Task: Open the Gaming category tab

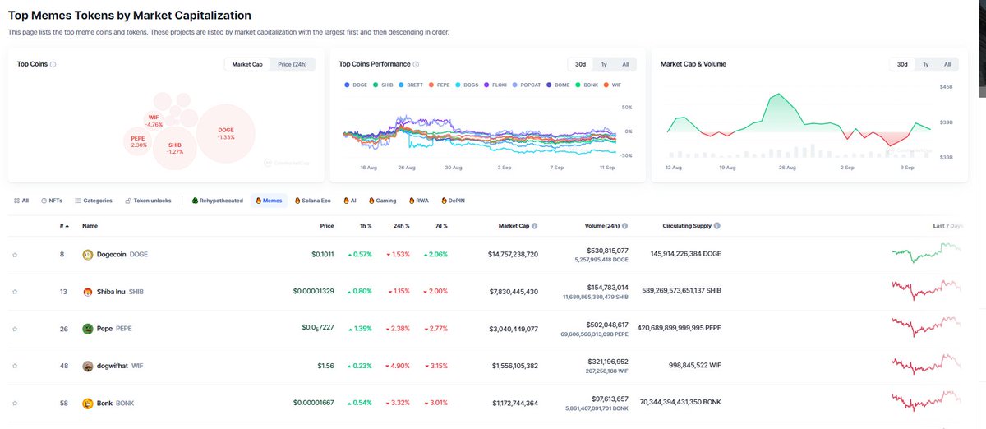Action: (383, 201)
